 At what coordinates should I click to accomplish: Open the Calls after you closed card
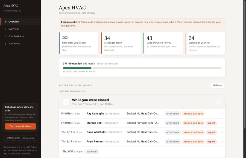(x=79, y=43)
